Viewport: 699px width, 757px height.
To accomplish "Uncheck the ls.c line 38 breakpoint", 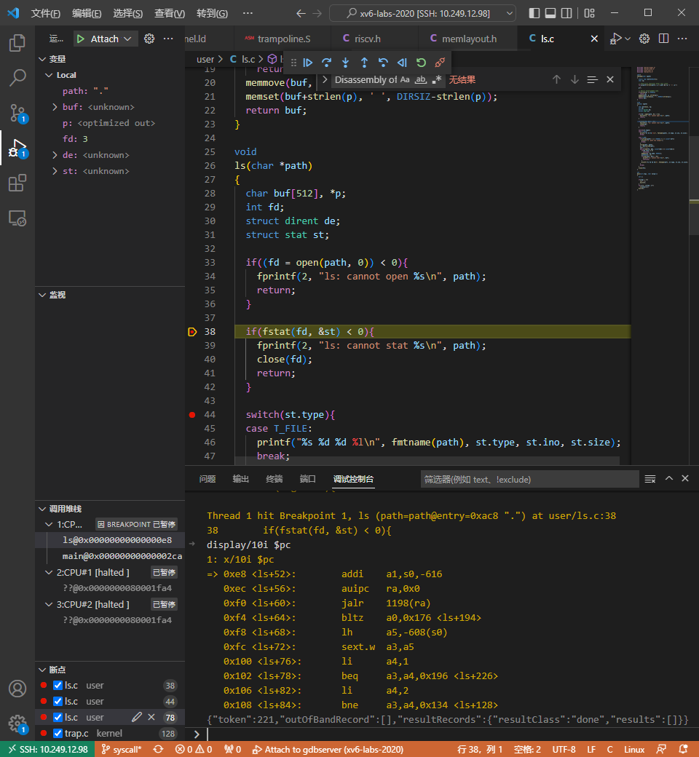I will pyautogui.click(x=58, y=685).
